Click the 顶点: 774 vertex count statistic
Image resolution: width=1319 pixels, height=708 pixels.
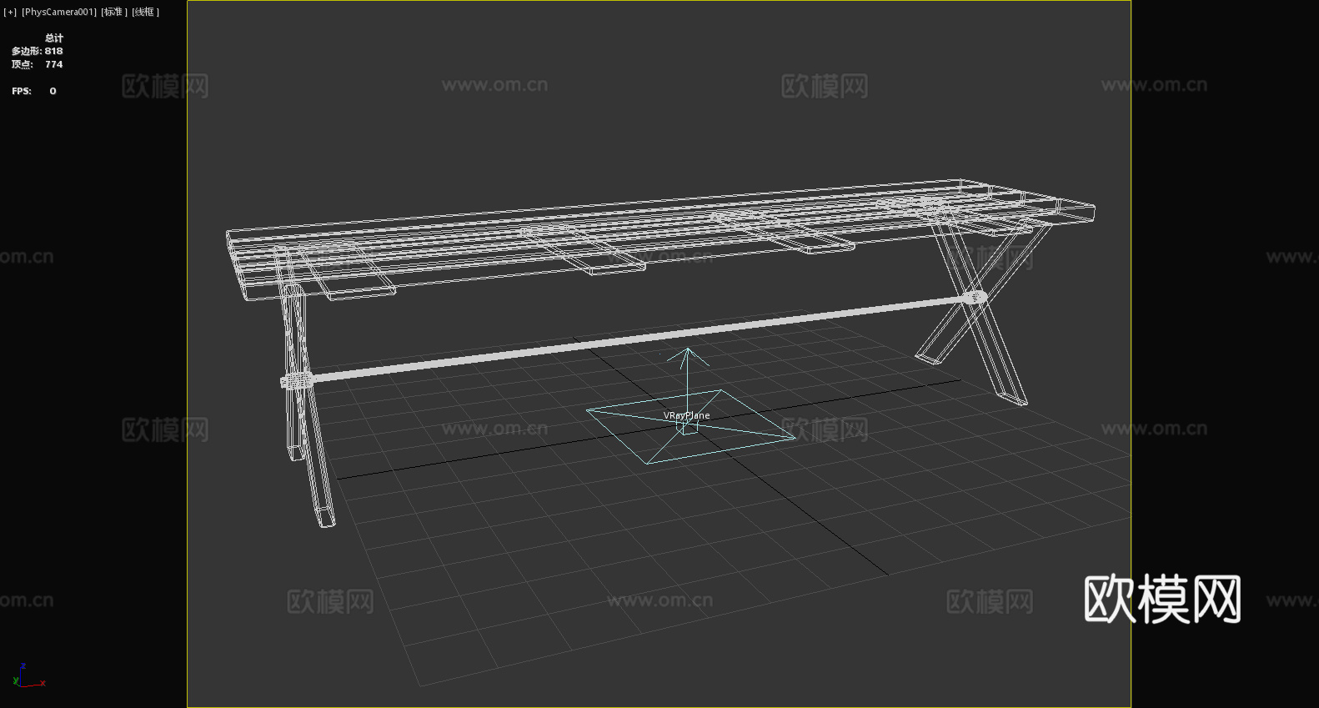[37, 64]
